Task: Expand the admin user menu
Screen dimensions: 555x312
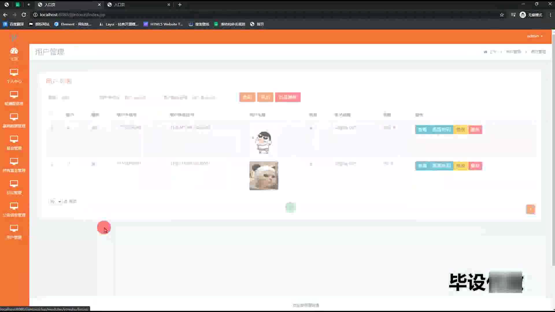Action: pyautogui.click(x=534, y=36)
